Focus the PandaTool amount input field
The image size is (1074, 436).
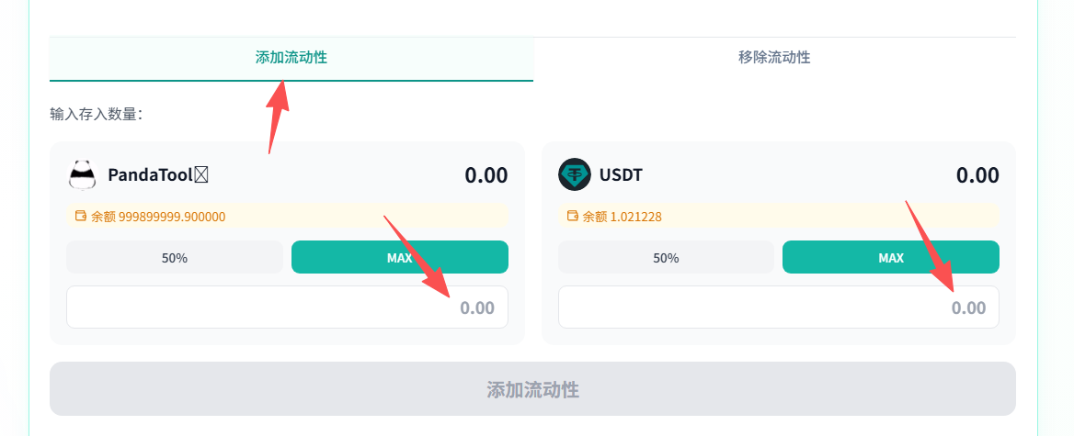[287, 307]
